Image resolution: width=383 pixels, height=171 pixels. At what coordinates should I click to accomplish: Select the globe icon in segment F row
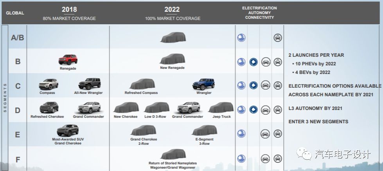pyautogui.click(x=241, y=158)
